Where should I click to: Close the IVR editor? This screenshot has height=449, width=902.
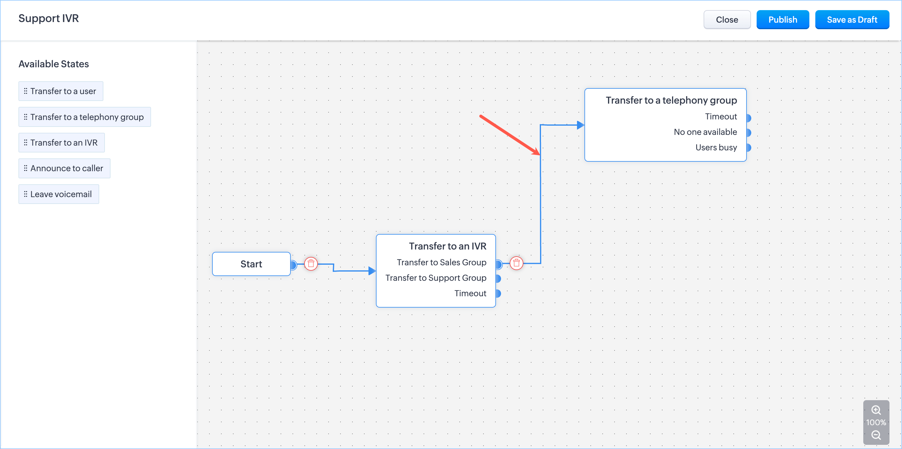(727, 20)
